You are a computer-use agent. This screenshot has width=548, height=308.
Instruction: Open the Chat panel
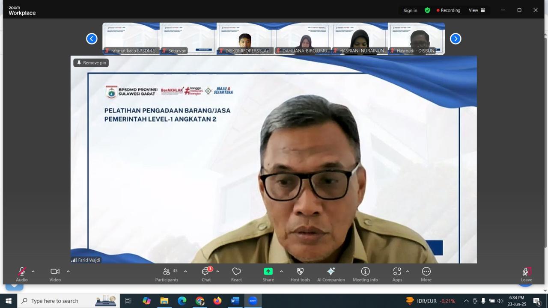[206, 274]
